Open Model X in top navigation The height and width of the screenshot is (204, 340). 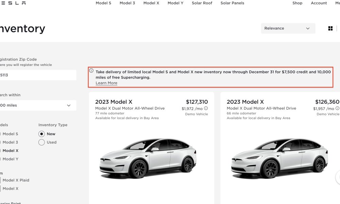[151, 3]
